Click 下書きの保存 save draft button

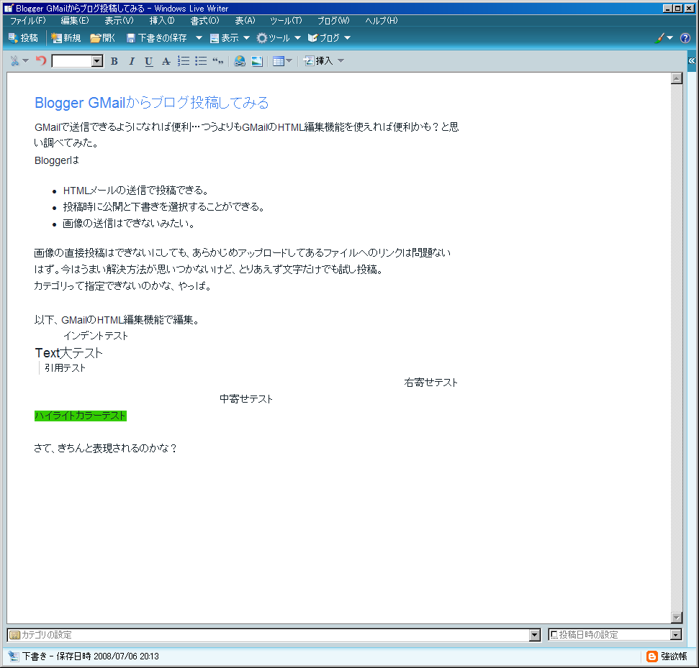156,38
